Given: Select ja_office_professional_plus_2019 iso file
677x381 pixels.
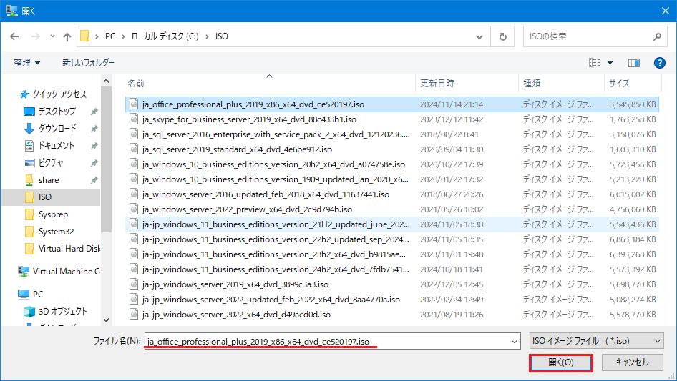Looking at the screenshot, I should click(x=392, y=104).
